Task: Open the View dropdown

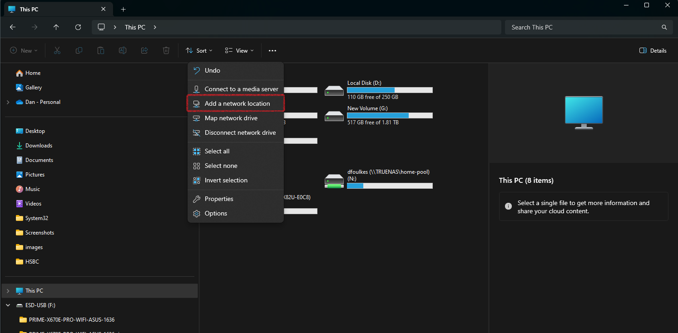Action: click(x=239, y=50)
